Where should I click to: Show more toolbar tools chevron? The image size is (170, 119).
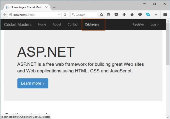pyautogui.click(x=156, y=15)
